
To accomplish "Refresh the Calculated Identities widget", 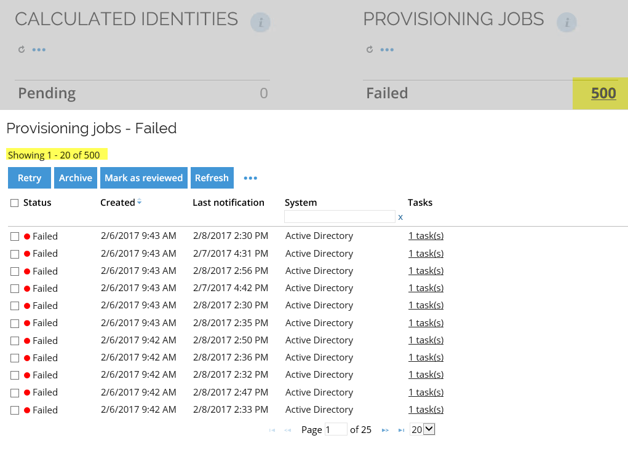I will click(22, 49).
